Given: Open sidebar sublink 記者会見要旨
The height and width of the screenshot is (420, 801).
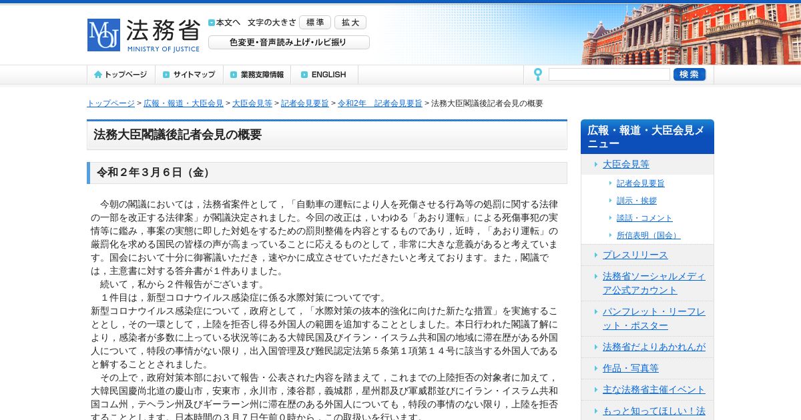Looking at the screenshot, I should [640, 183].
